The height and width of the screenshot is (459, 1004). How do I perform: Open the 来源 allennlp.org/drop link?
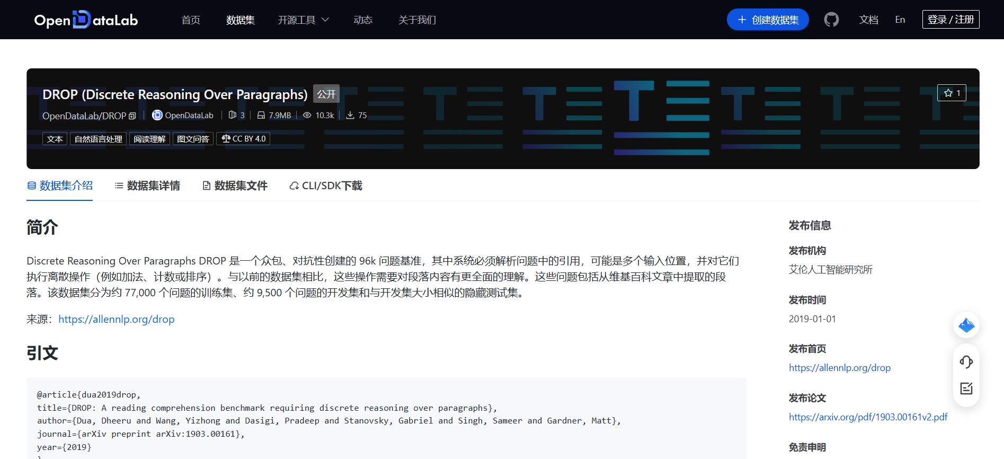click(117, 319)
